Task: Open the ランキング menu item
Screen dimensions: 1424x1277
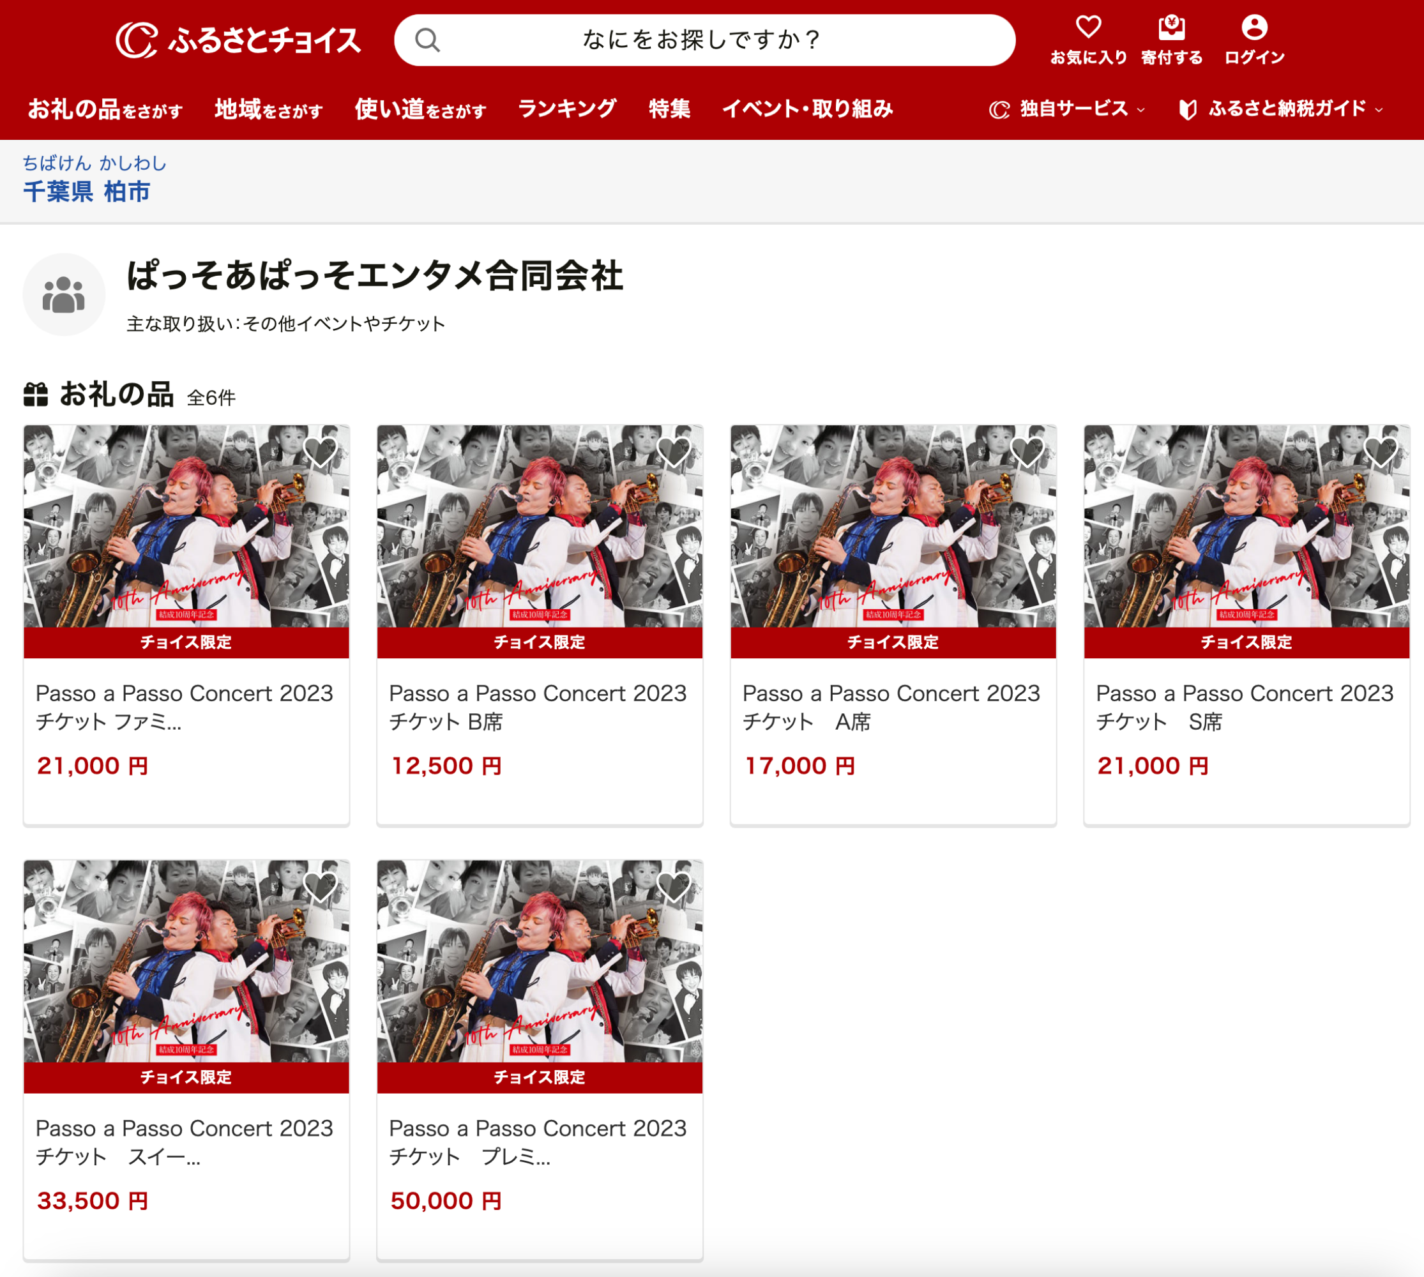Action: [567, 108]
